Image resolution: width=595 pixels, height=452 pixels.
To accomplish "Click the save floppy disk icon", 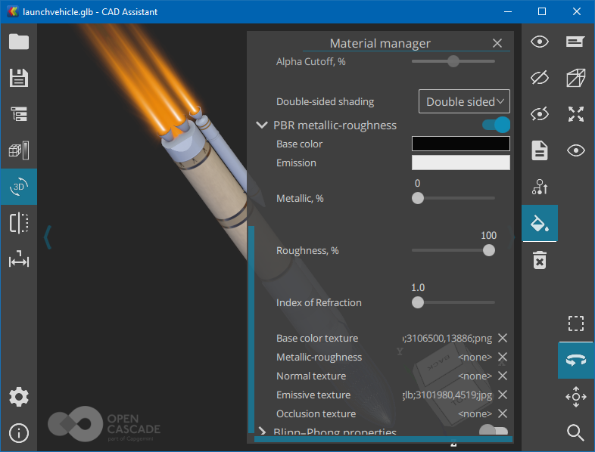I will (19, 78).
